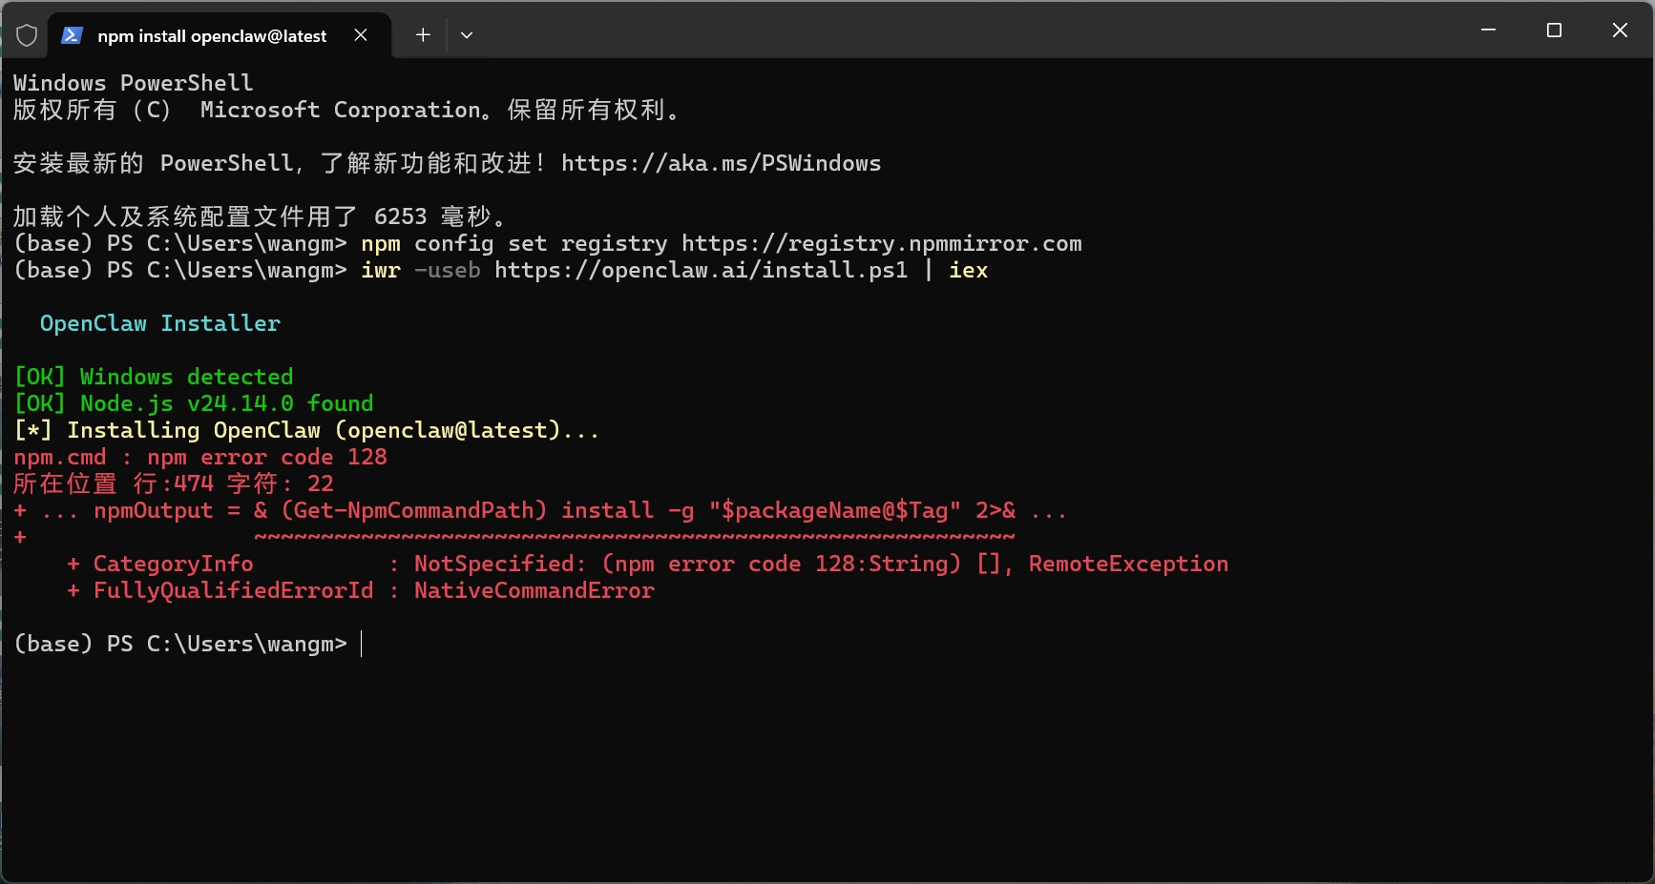The width and height of the screenshot is (1655, 884).
Task: Click the registry.npmmirror.com URL
Action: [x=881, y=243]
